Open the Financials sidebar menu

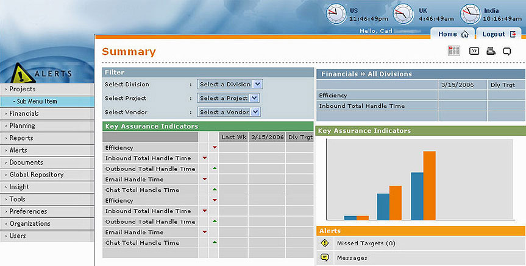pos(24,113)
